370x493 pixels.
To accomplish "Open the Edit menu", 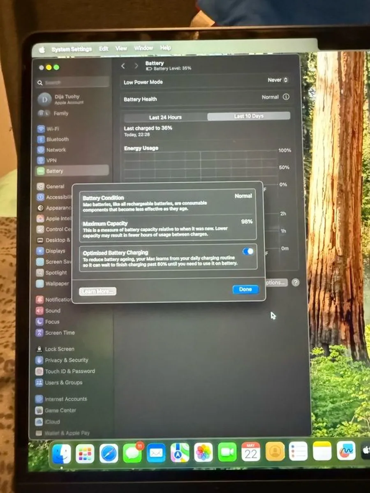I will coord(104,48).
